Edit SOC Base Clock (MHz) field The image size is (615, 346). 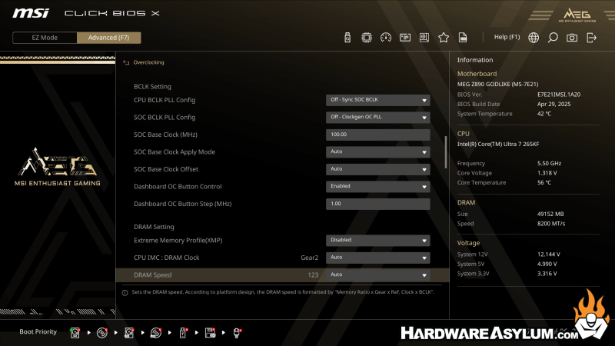[x=377, y=135]
